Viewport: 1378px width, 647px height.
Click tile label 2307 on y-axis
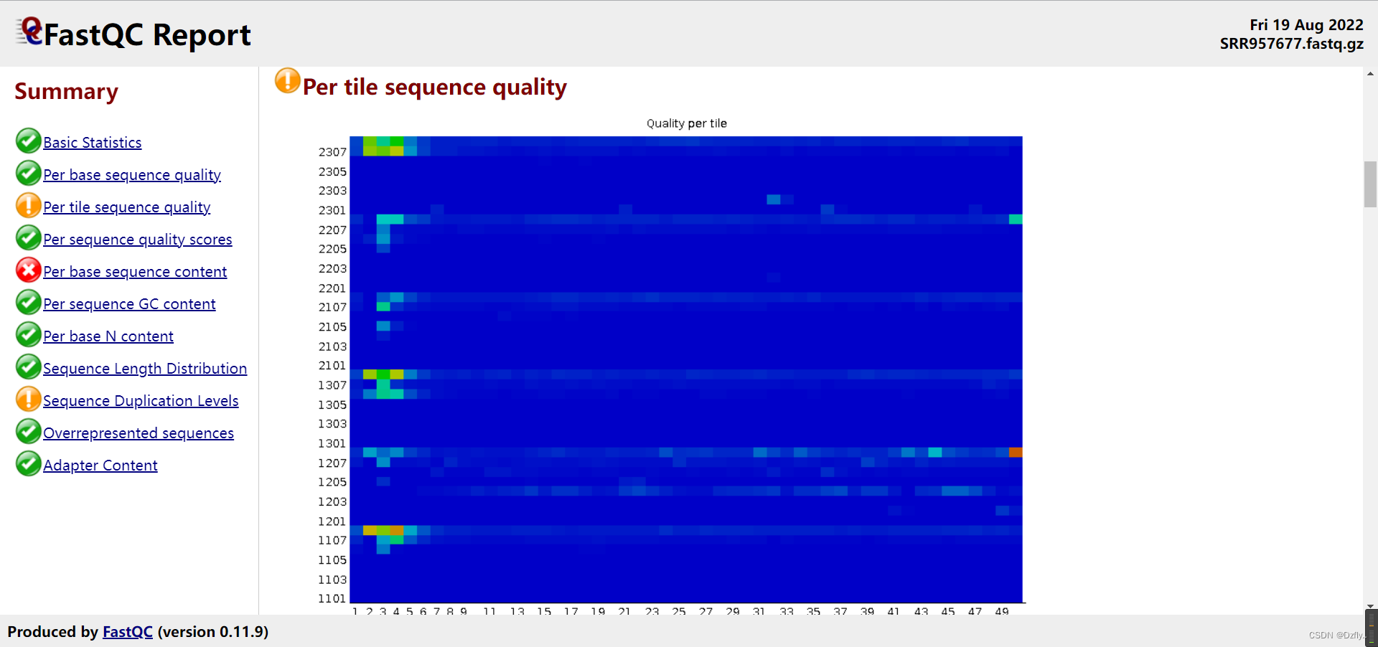(x=332, y=152)
